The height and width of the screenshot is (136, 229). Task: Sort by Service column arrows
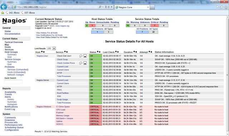click(66, 52)
